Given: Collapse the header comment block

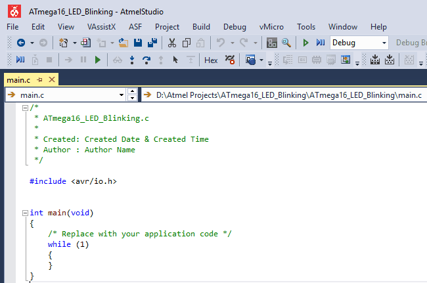Looking at the screenshot, I should 25,108.
